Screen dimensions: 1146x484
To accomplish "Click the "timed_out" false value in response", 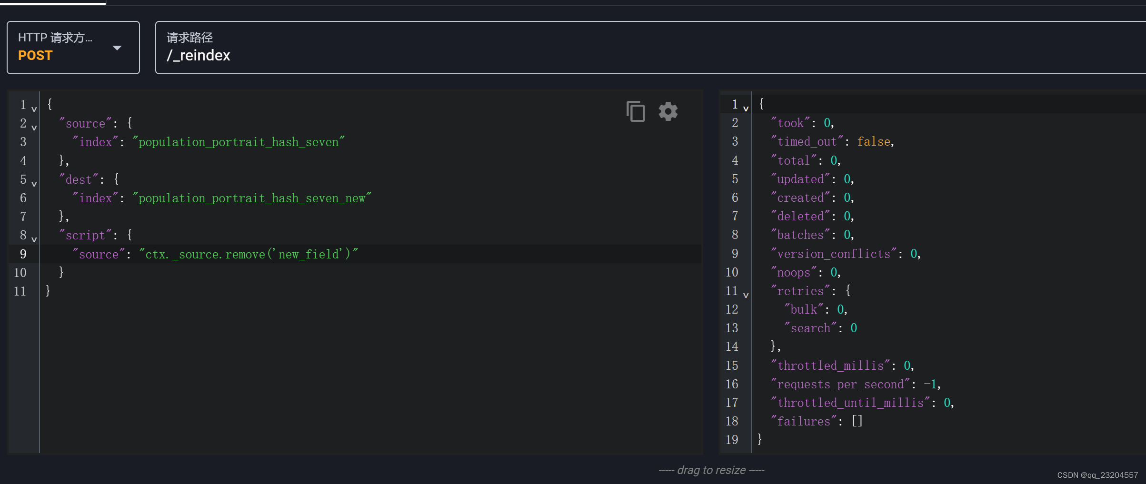I will click(x=874, y=141).
